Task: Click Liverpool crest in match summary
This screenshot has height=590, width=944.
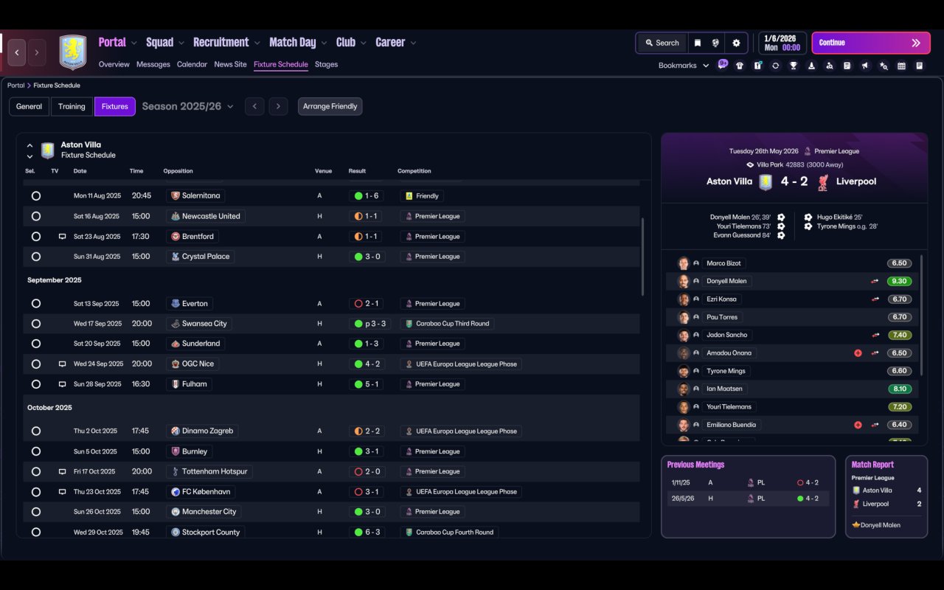Action: point(822,182)
